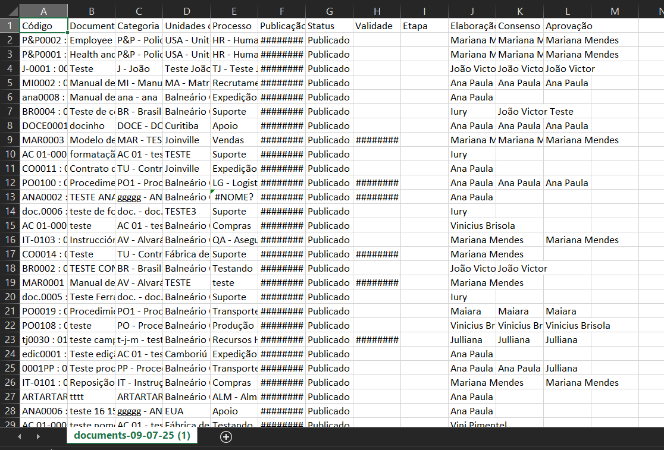
Task: Select column B header
Action: click(x=92, y=11)
